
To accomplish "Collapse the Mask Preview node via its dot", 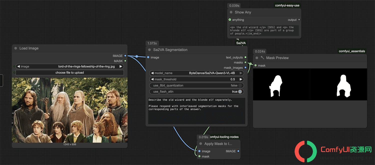I will (x=257, y=58).
